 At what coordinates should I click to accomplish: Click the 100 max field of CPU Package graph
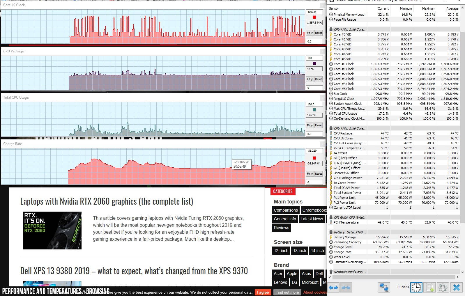pos(314,58)
